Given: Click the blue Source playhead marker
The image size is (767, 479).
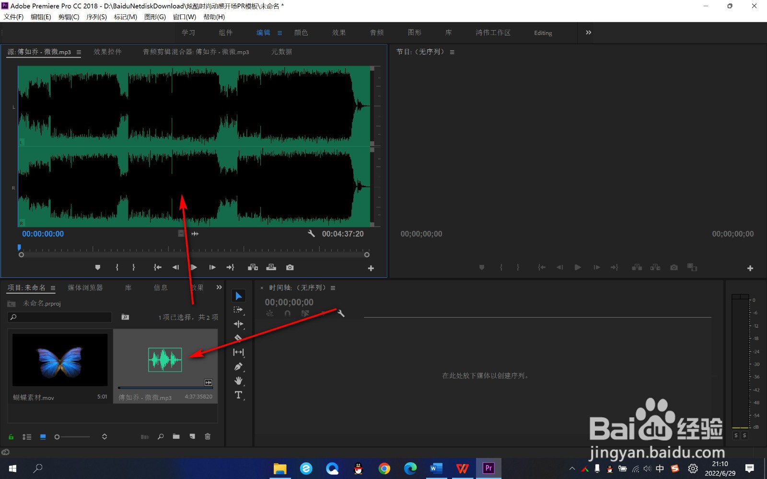Looking at the screenshot, I should point(19,247).
